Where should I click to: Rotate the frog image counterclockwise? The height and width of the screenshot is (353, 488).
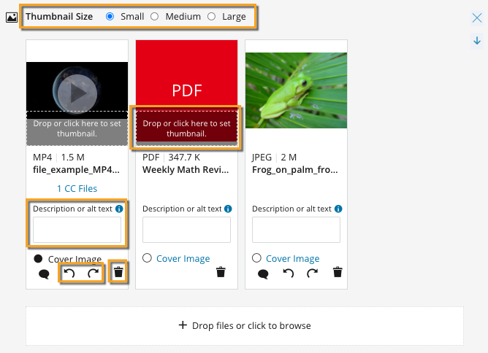point(289,274)
